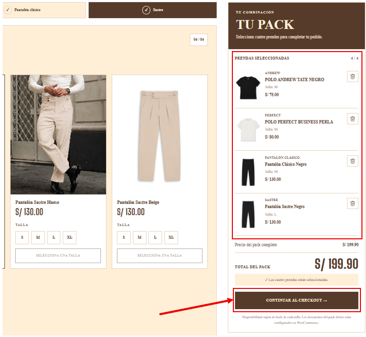Click the Pantalón Sastre Negro thumbnail
The height and width of the screenshot is (337, 366).
point(248,215)
